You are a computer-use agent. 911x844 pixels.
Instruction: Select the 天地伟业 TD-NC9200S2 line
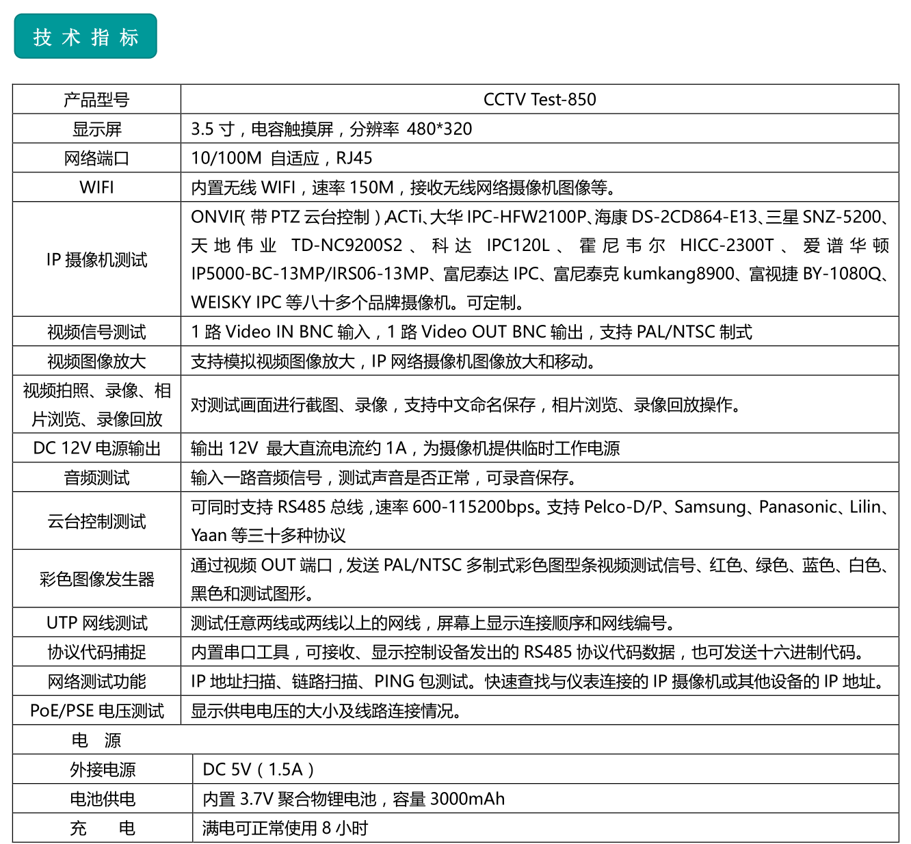click(x=540, y=246)
